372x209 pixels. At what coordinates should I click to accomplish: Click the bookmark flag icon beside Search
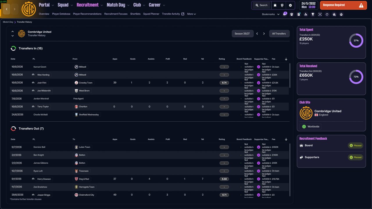point(275,5)
